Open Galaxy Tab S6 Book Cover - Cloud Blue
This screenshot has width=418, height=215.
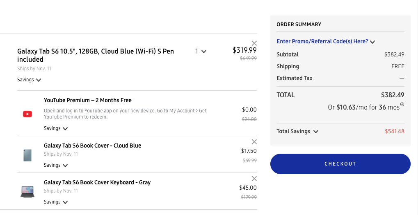(92, 146)
